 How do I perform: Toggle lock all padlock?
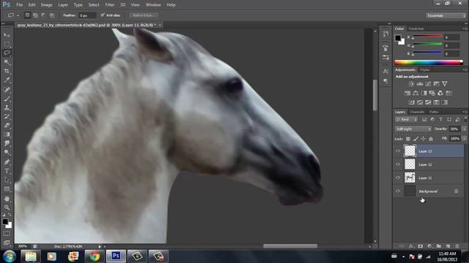[x=431, y=139]
